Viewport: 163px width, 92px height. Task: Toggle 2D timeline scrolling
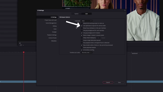coord(82,50)
